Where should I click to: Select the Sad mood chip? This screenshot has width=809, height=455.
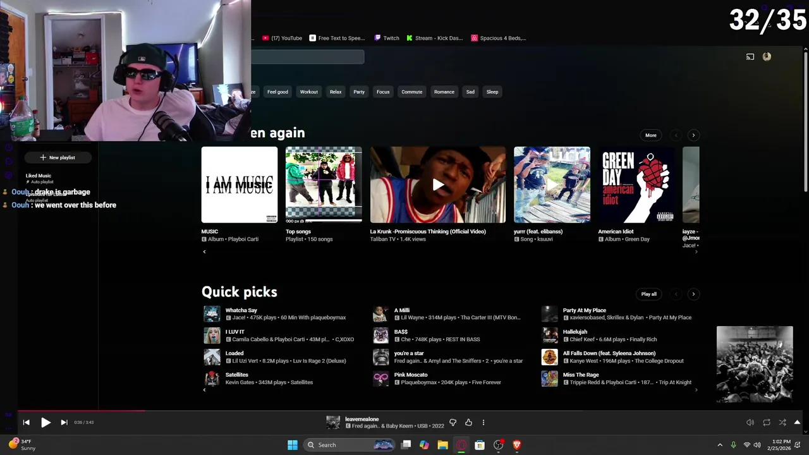[x=470, y=92]
